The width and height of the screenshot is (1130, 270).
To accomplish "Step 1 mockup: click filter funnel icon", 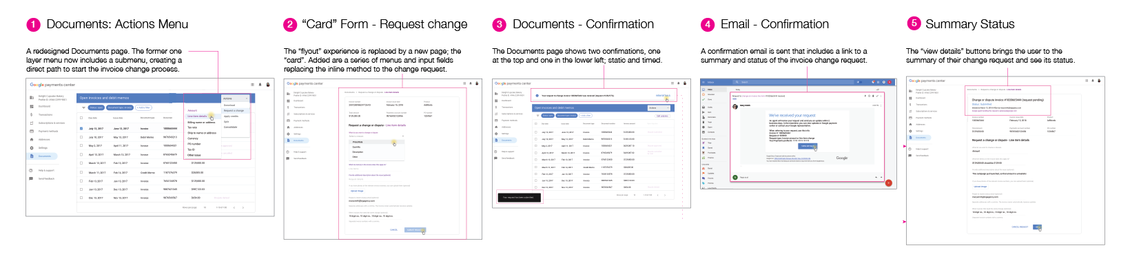I will pyautogui.click(x=83, y=107).
